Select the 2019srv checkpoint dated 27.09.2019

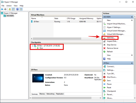tap(48, 46)
